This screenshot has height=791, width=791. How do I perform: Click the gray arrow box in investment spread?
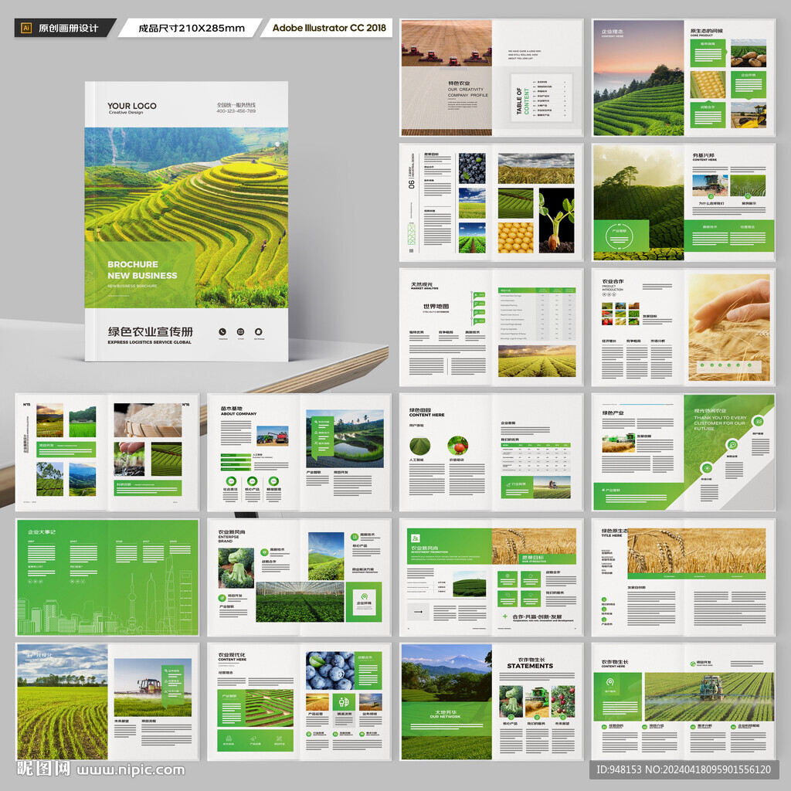tap(418, 612)
